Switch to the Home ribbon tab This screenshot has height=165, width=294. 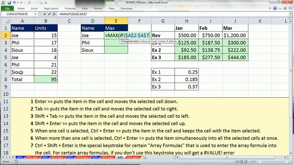click(x=21, y=8)
